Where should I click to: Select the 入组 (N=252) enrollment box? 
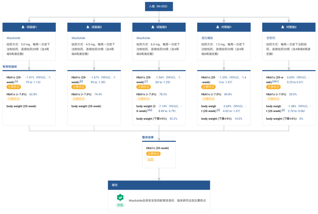pos(159,6)
